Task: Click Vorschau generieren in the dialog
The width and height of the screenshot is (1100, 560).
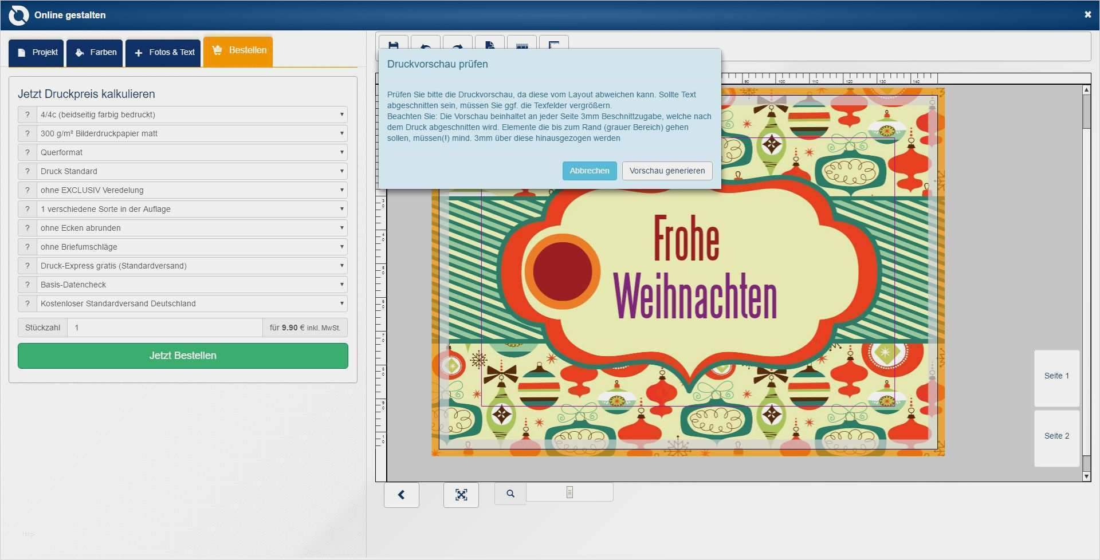Action: coord(666,171)
